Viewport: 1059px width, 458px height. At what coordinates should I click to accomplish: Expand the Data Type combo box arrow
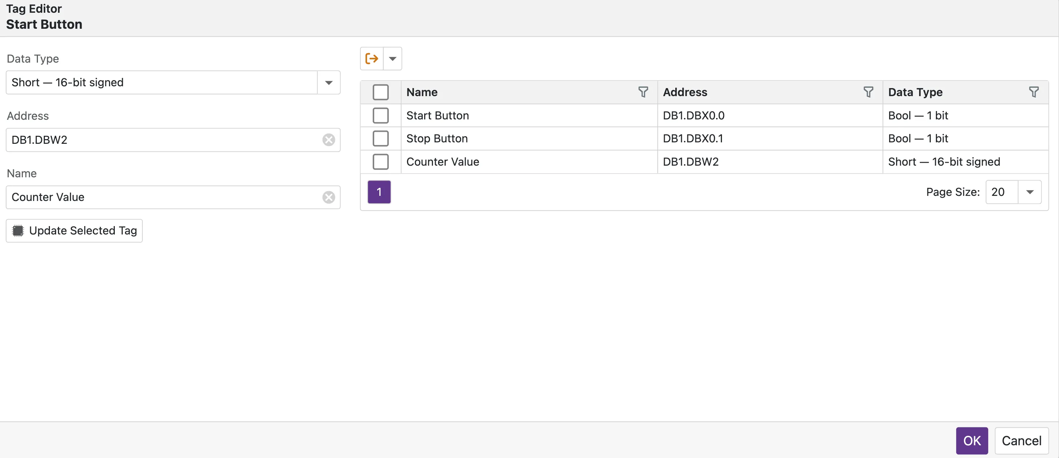click(328, 83)
